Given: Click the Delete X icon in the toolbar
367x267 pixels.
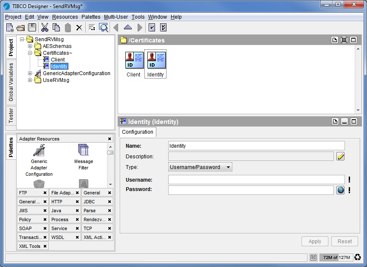Looking at the screenshot, I should 79,28.
